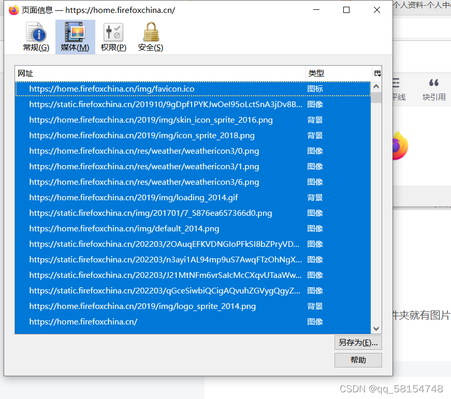Click the block quote (块引用) icon in background editor

[434, 89]
